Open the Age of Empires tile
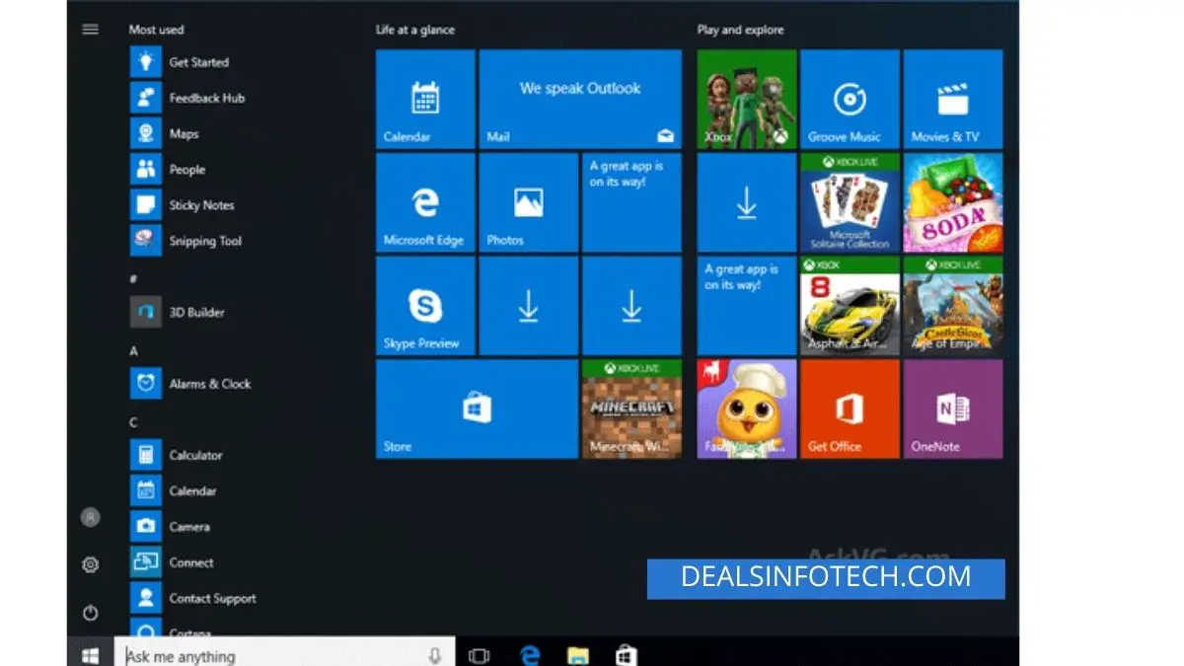The width and height of the screenshot is (1184, 666). [x=953, y=306]
